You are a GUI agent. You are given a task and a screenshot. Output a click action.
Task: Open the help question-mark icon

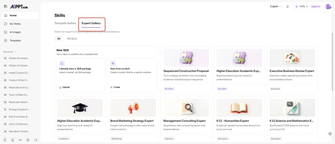[x=330, y=134]
